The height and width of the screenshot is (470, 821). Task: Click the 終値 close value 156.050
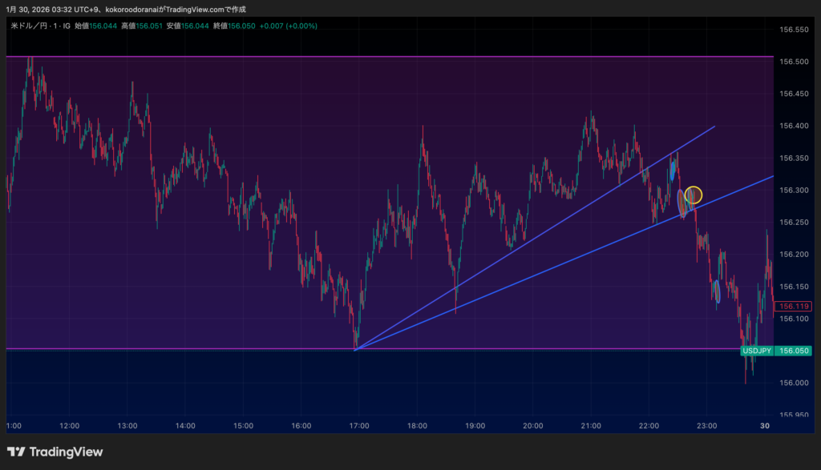pos(241,26)
